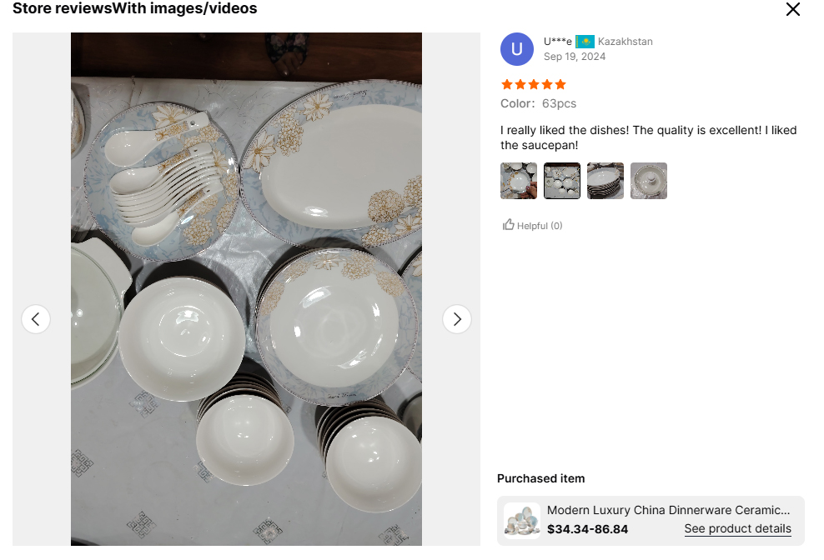Click the $34.34-86.84 price
Screen dimensions: 824x560
(587, 529)
